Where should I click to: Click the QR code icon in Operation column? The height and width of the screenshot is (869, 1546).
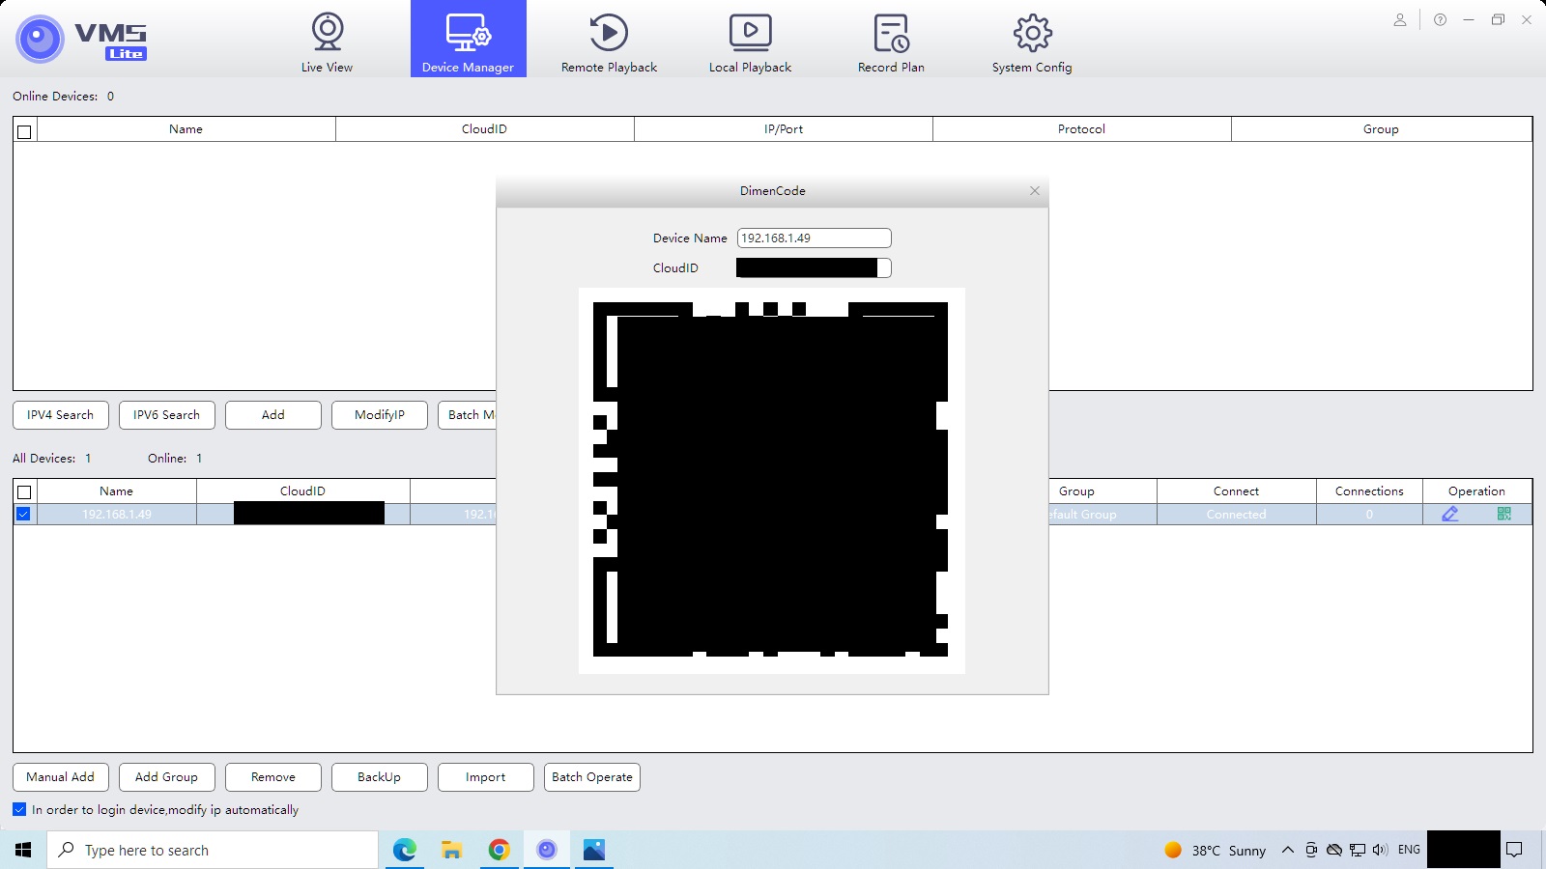tap(1503, 515)
